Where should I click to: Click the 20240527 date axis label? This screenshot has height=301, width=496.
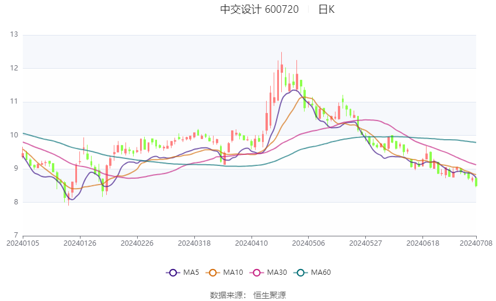coord(366,243)
